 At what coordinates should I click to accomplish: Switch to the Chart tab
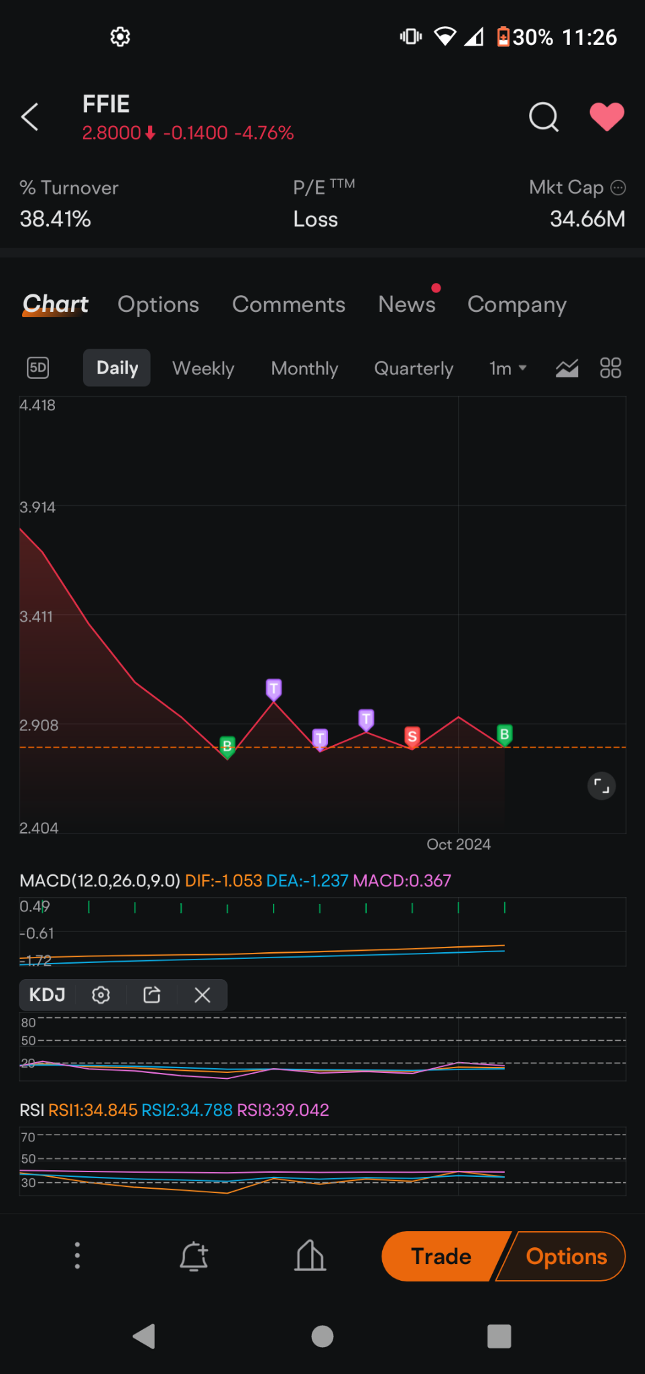(x=56, y=304)
